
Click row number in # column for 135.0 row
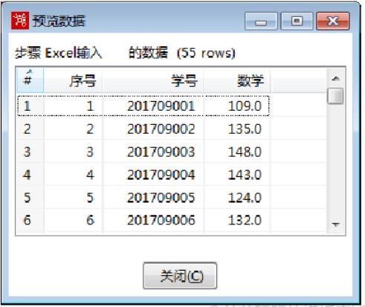30,129
